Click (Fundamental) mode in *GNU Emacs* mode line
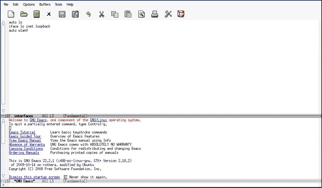 (x=75, y=181)
